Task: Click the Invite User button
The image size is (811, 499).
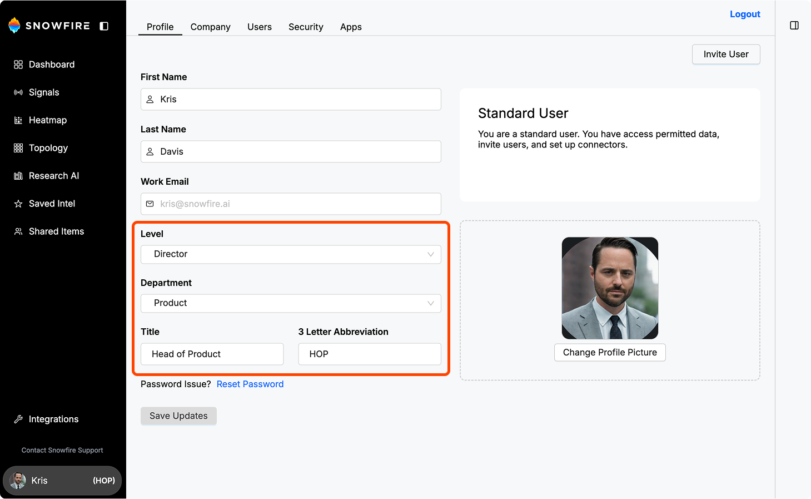Action: click(x=726, y=54)
